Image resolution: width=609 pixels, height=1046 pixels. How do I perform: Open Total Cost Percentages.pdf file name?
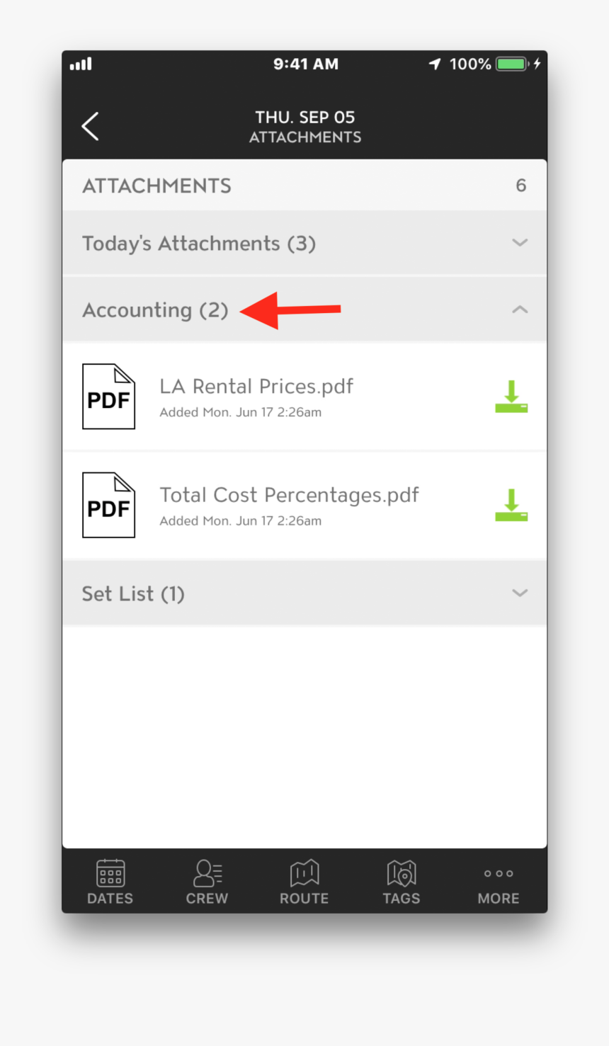[x=289, y=495]
